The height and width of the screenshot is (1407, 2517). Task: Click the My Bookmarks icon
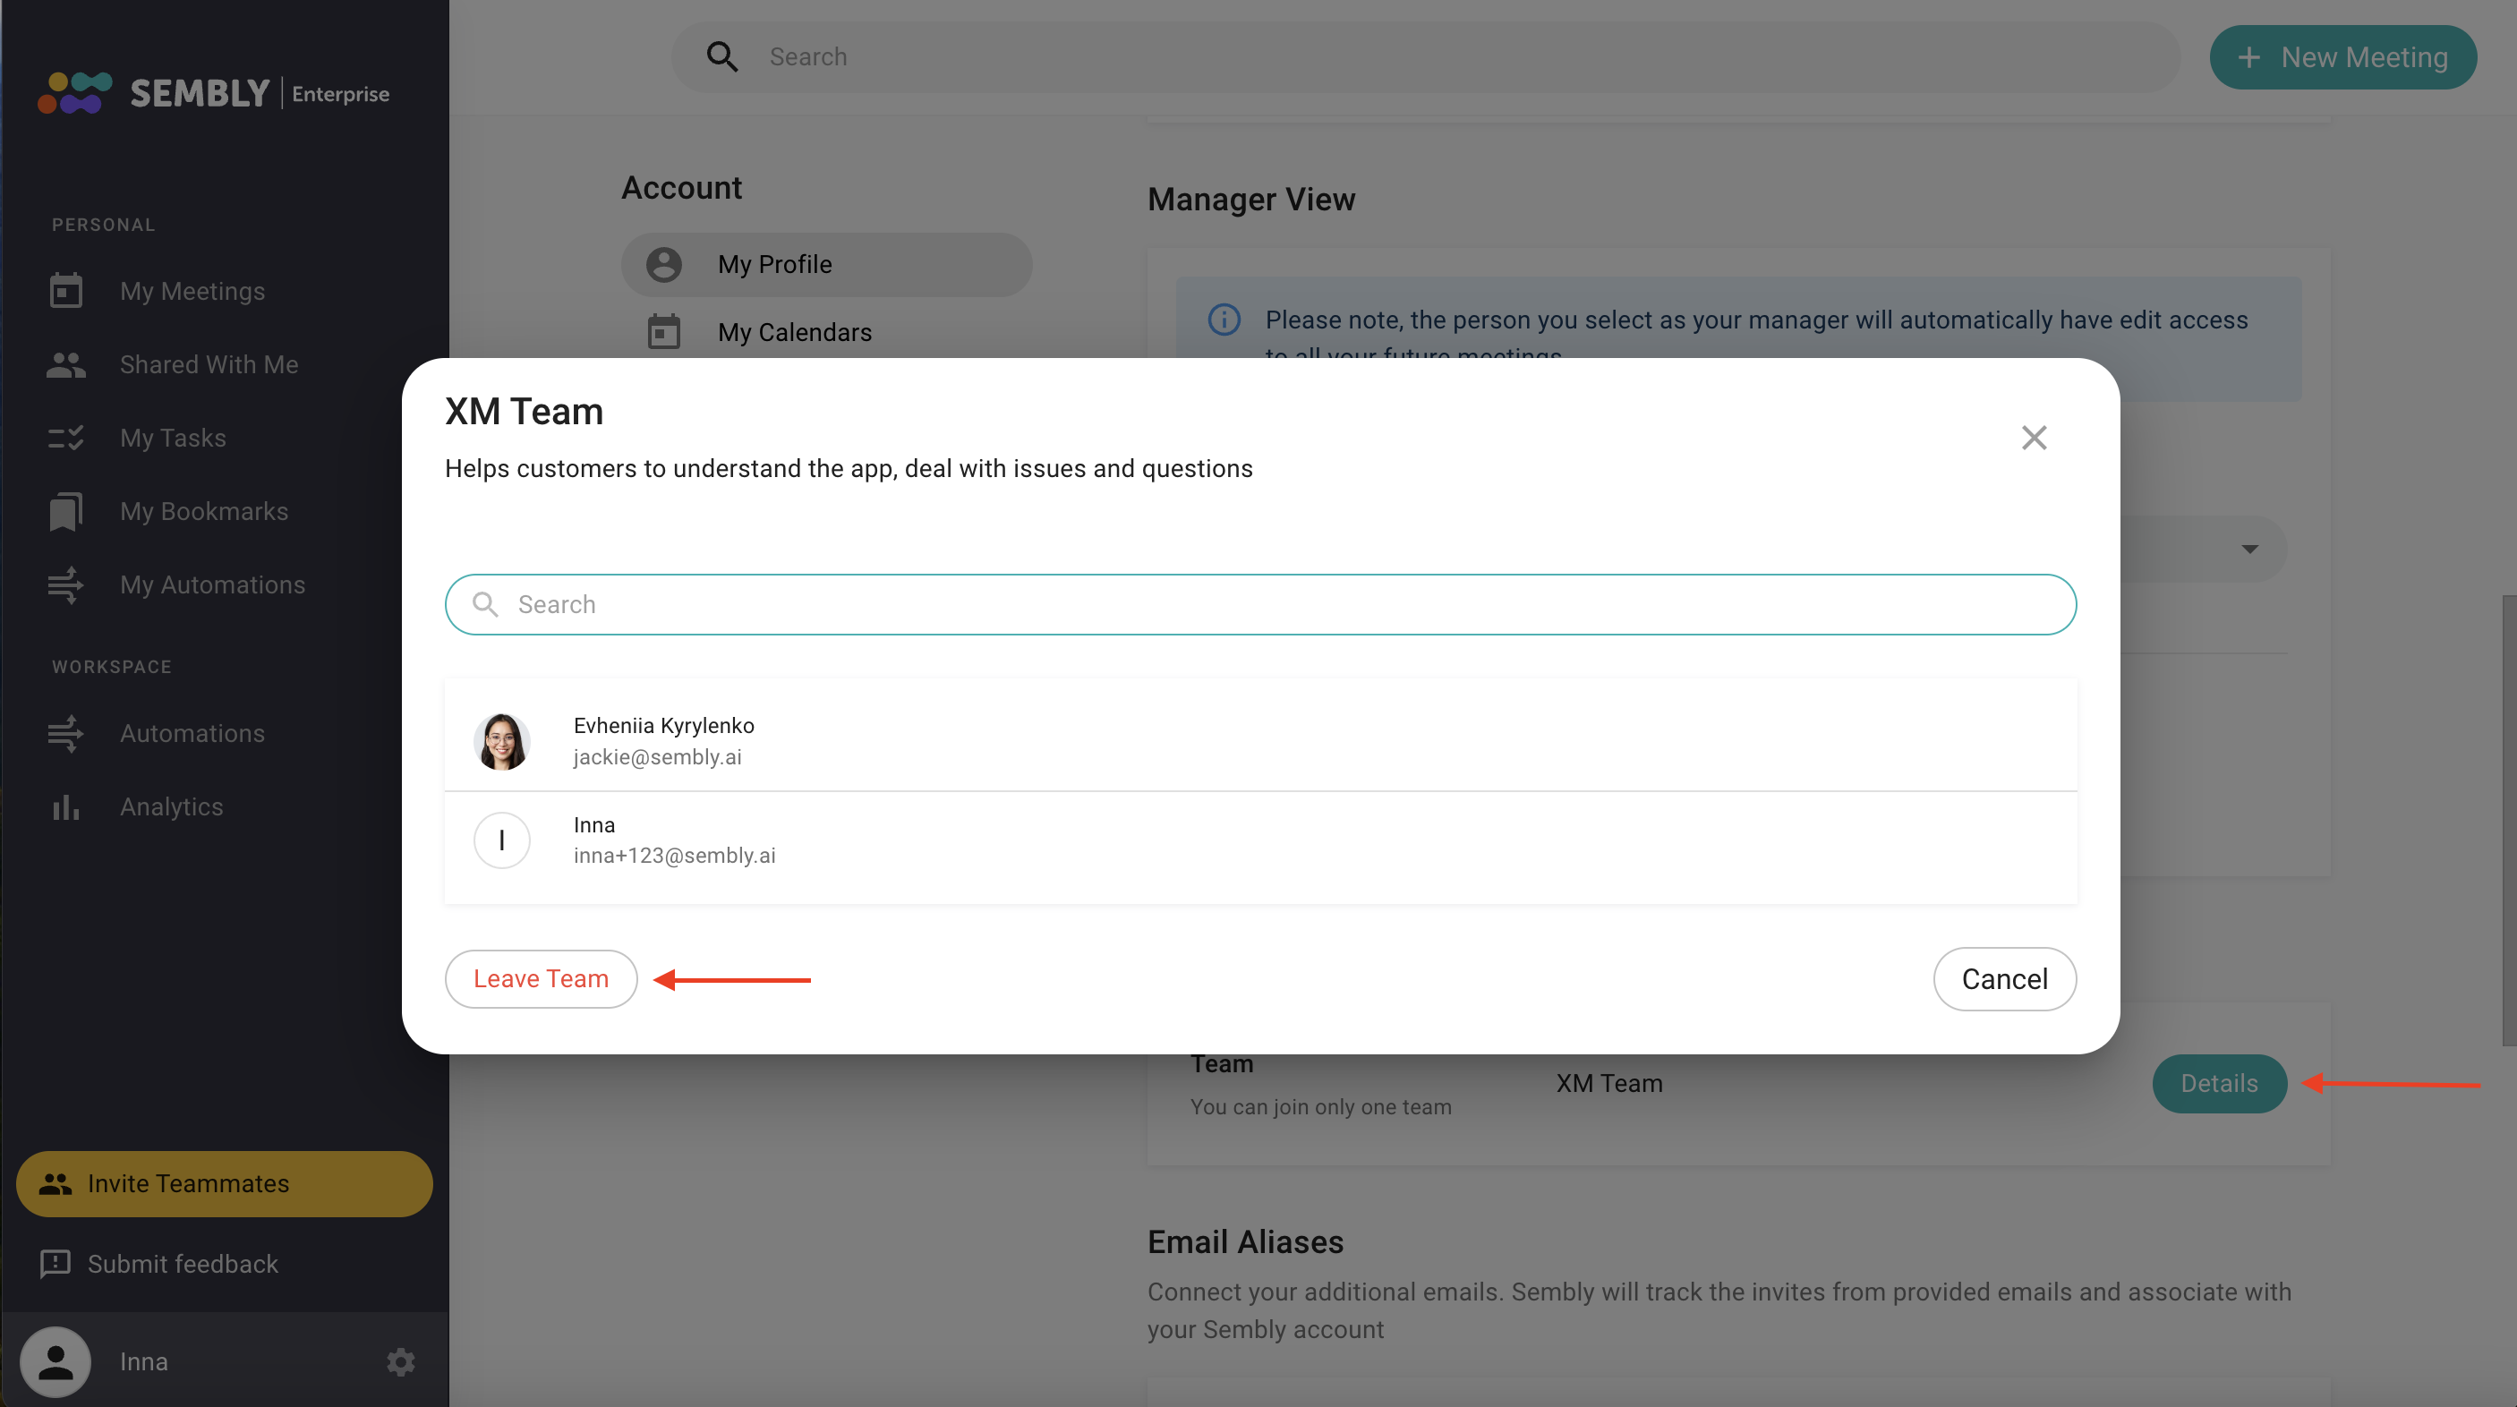pos(65,511)
